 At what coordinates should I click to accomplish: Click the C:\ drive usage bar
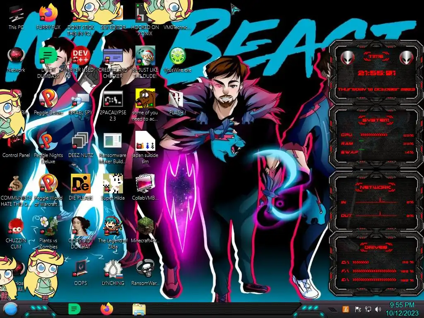(x=361, y=262)
